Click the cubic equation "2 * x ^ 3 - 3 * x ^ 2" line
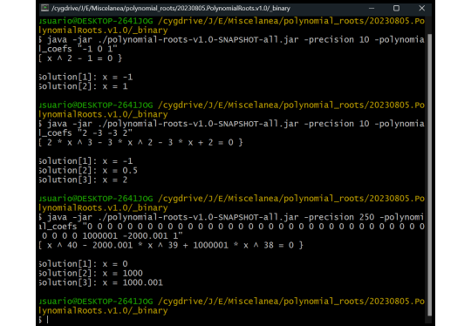 coord(140,142)
